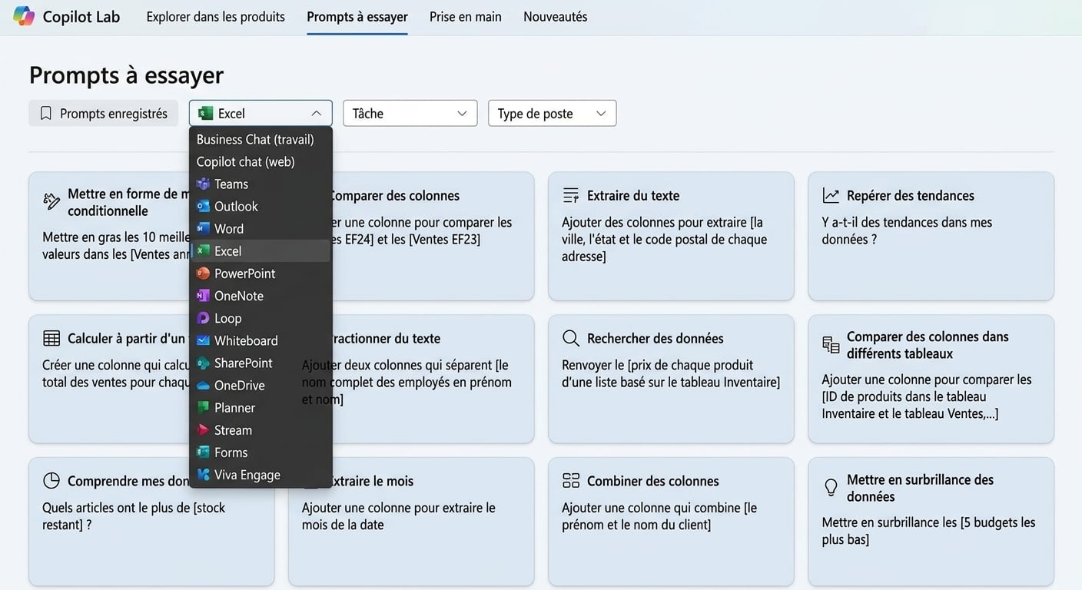
Task: Go to the Prise en main tab
Action: tap(466, 16)
